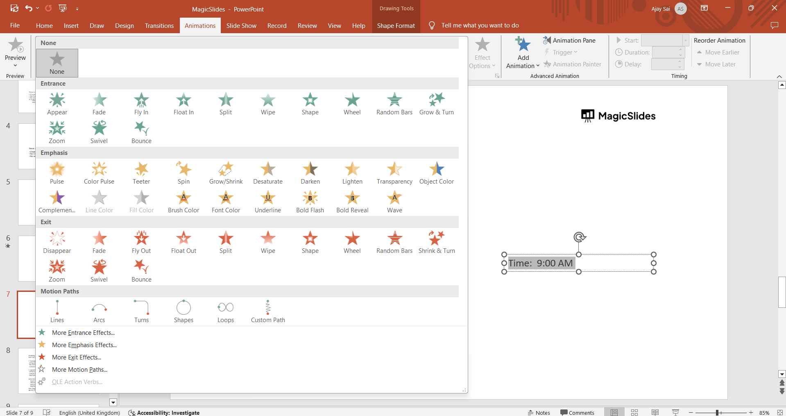This screenshot has height=416, width=786.
Task: Select the Brush Color emphasis effect
Action: [183, 202]
